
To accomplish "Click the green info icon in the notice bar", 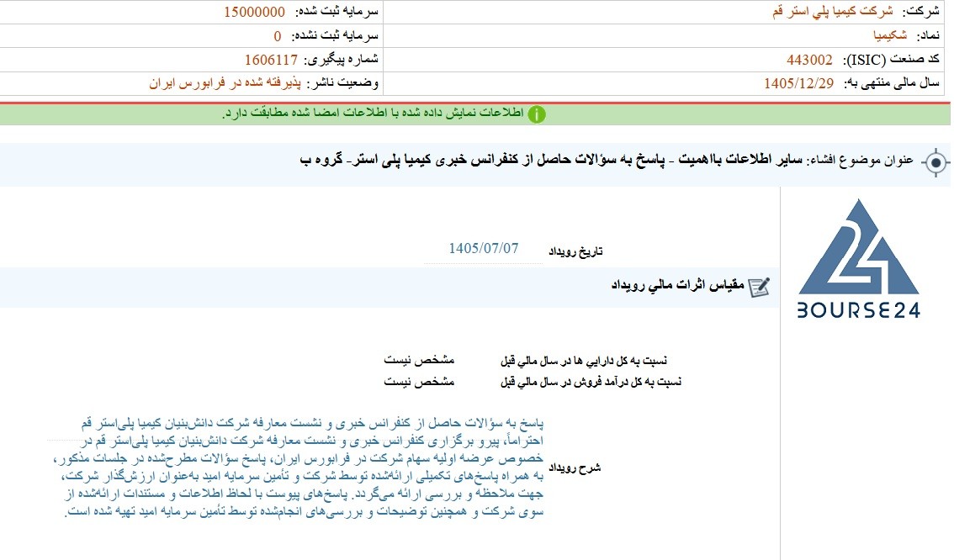I will (537, 114).
